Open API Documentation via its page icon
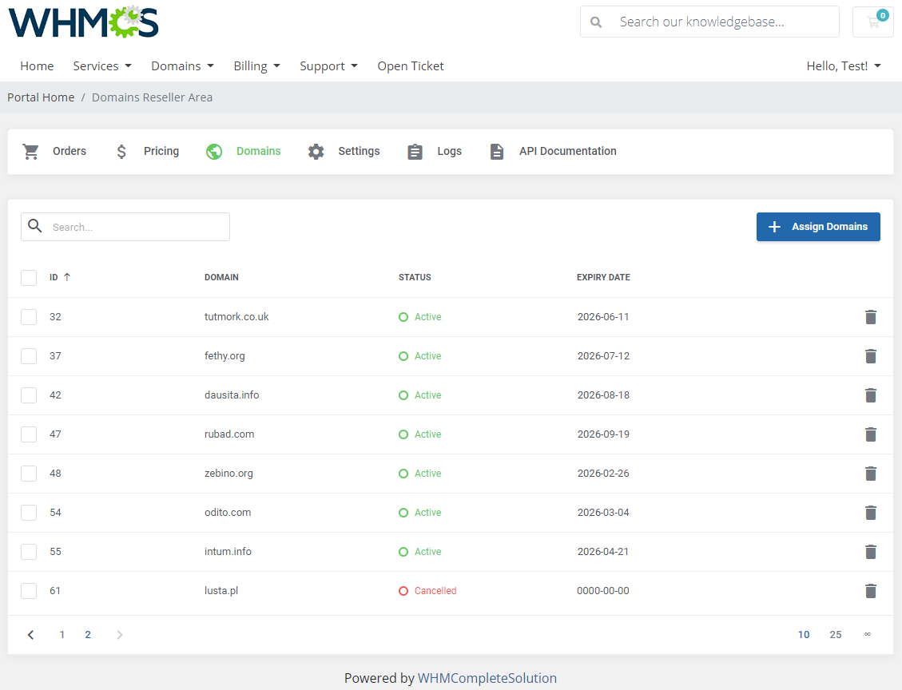 (496, 151)
